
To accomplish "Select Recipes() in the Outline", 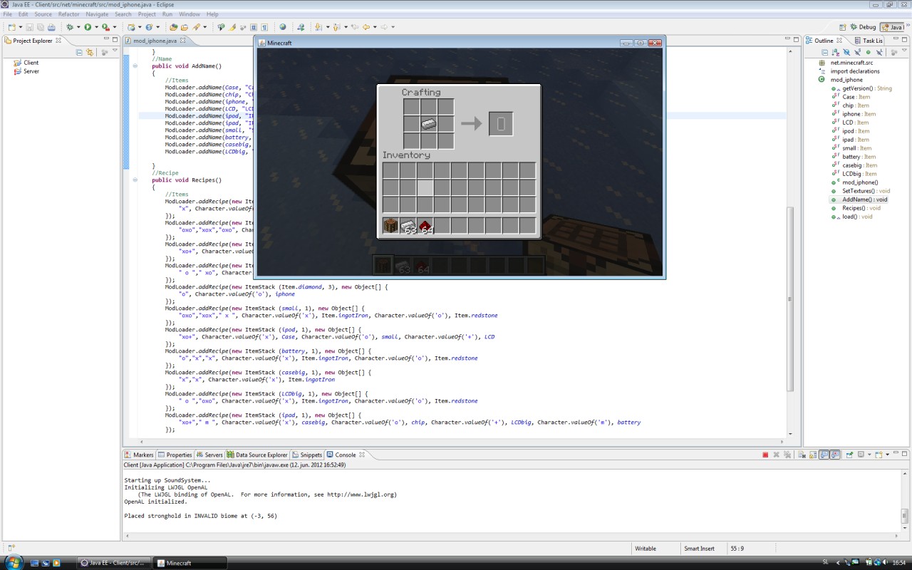I will [x=860, y=208].
